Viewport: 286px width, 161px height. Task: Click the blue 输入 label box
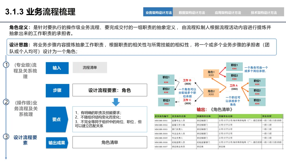point(57,68)
